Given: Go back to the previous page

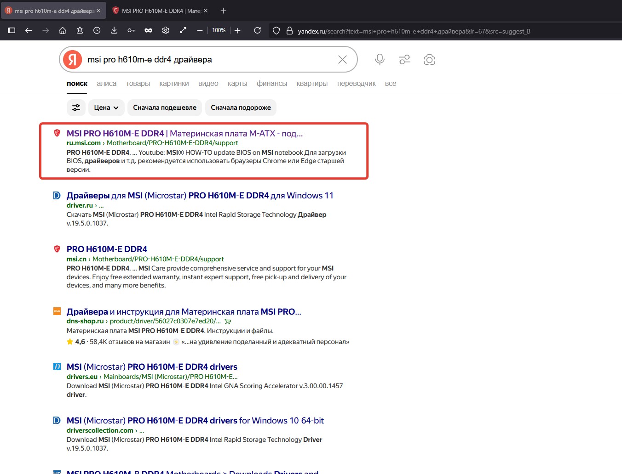Looking at the screenshot, I should pyautogui.click(x=29, y=30).
